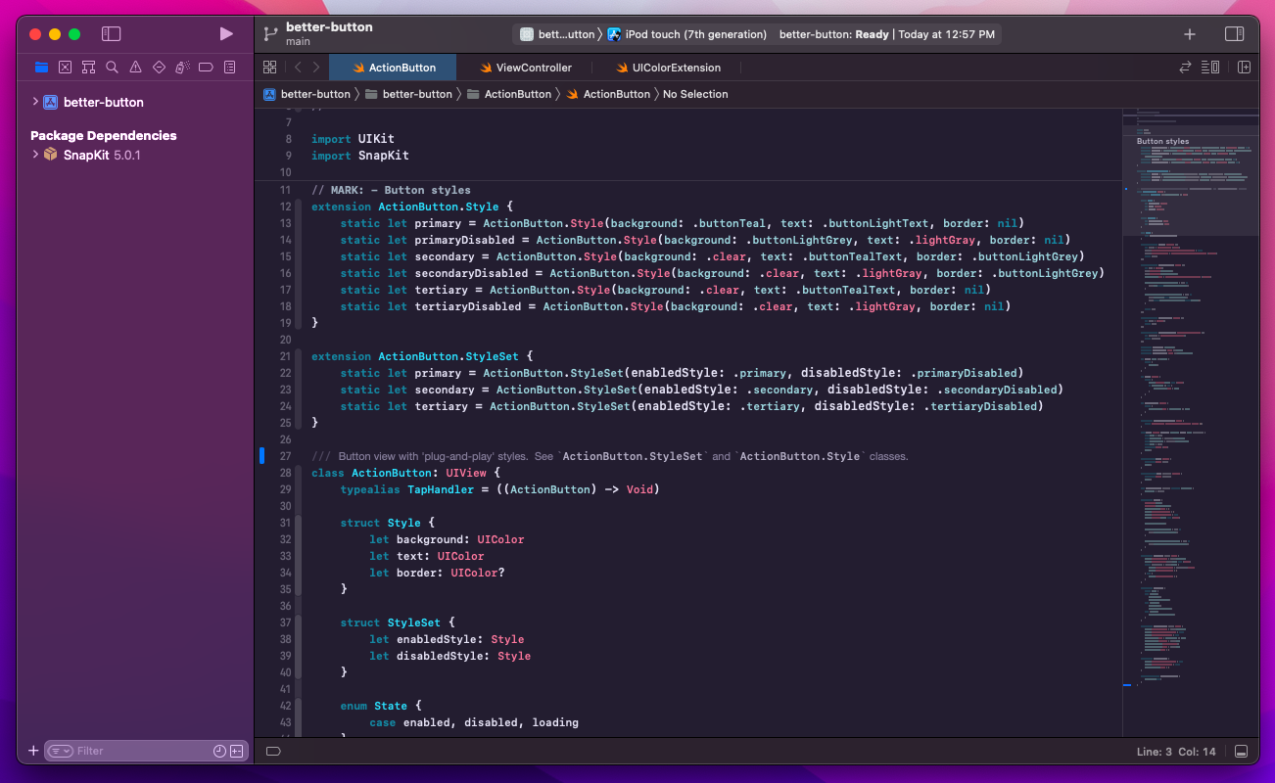This screenshot has height=783, width=1275.
Task: Click on 'import SnapKit' line
Action: click(x=360, y=156)
